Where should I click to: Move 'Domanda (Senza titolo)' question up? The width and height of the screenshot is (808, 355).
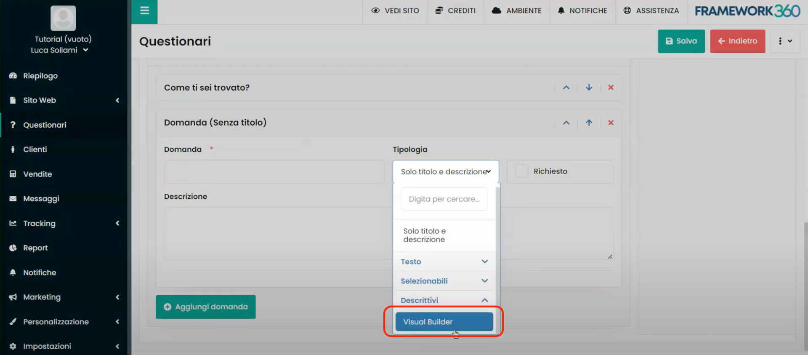589,123
